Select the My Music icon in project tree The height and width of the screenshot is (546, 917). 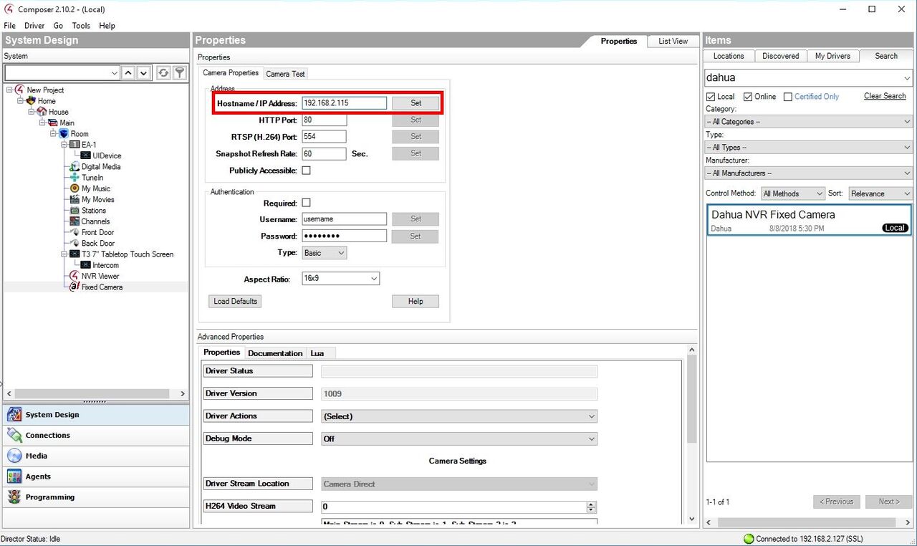pos(74,188)
